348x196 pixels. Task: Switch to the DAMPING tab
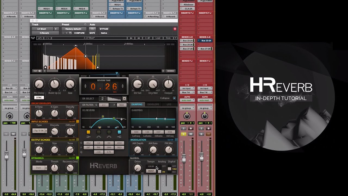click(x=137, y=104)
